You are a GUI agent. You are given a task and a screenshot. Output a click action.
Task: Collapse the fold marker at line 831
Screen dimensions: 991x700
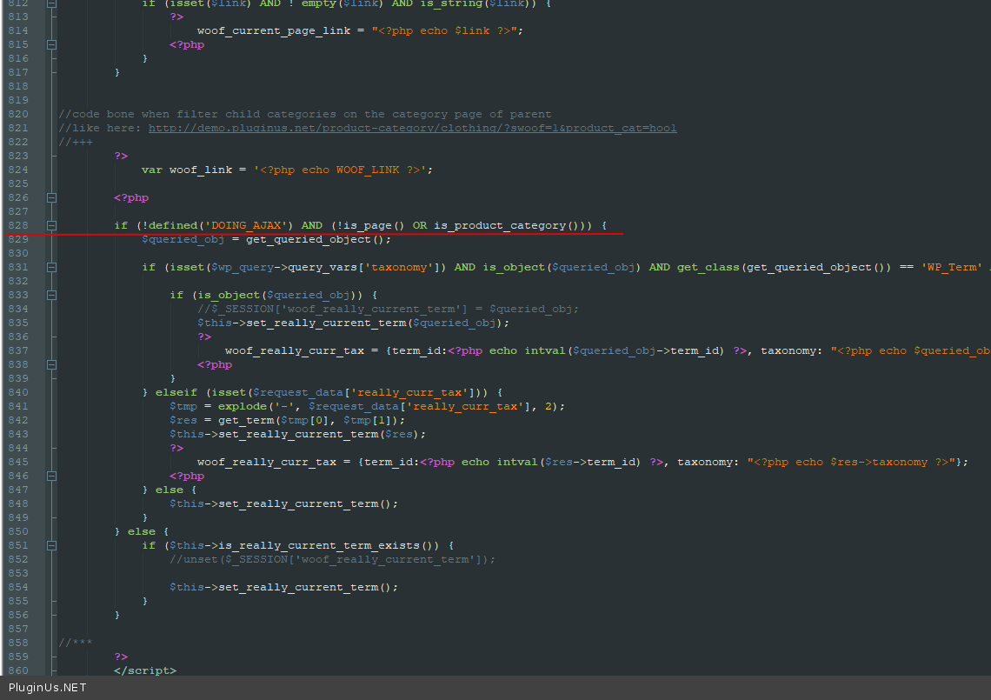pos(52,267)
